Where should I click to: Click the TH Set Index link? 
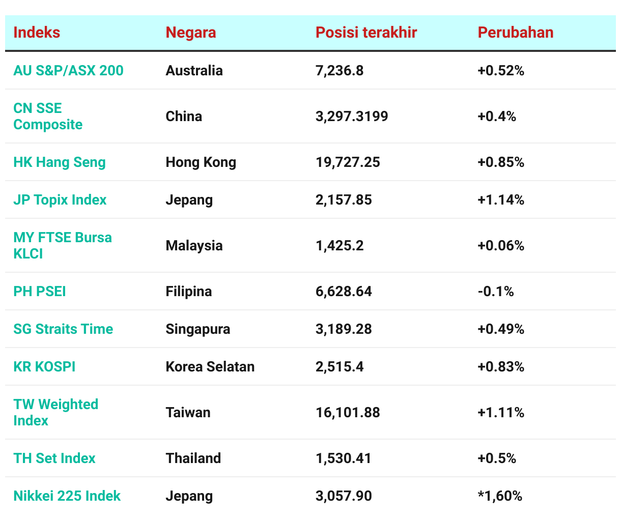click(54, 458)
